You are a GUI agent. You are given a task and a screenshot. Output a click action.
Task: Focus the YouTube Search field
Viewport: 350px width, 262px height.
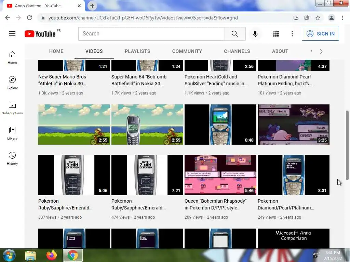coord(151,34)
